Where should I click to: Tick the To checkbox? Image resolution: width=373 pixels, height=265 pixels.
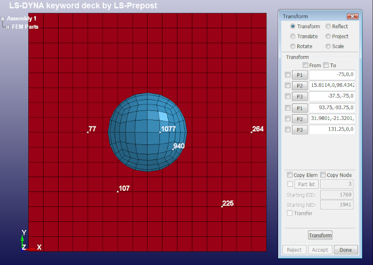(326, 66)
